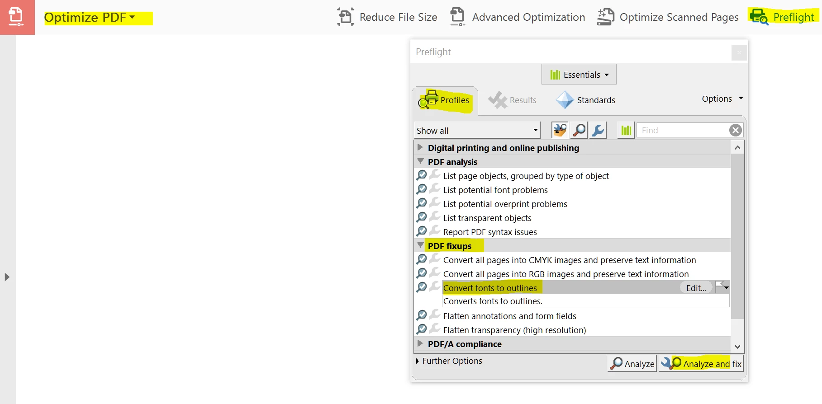Expand the PDF/A compliance group
This screenshot has width=822, height=404.
click(x=420, y=343)
